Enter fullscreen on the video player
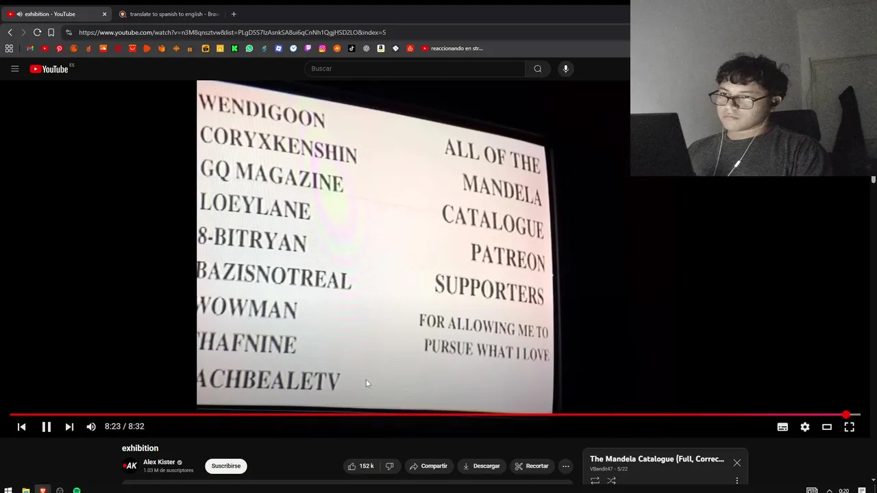877x493 pixels. click(x=849, y=427)
